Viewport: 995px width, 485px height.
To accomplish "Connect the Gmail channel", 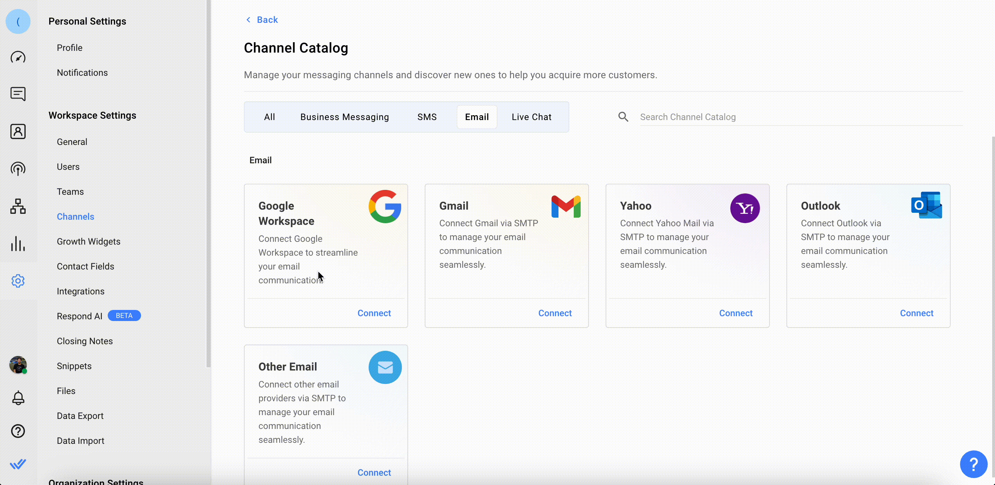I will [x=555, y=313].
